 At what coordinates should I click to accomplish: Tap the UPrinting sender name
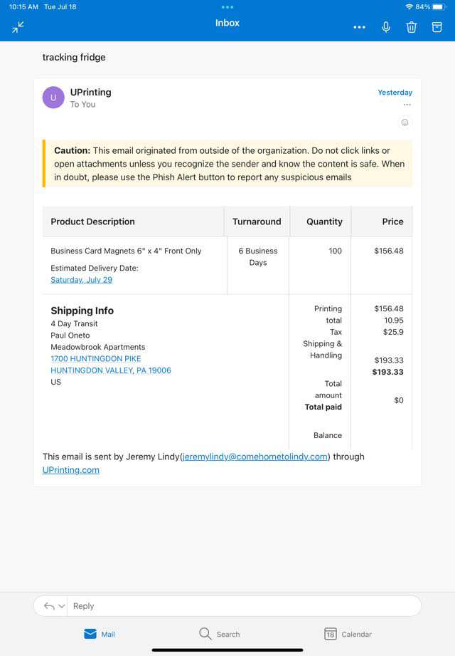click(90, 92)
